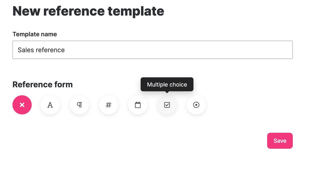Pick the radio button circle icon

point(196,105)
